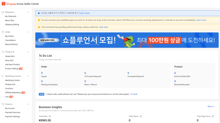The image size is (220, 123).
Task: Open More business insights link
Action: [211, 106]
